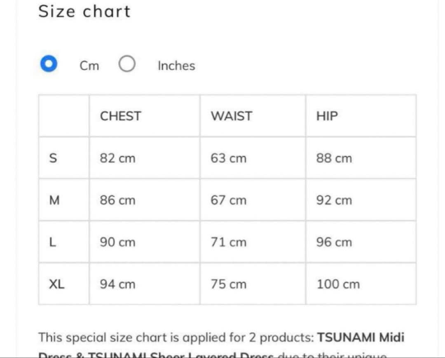Click the "Inches" unit label text
Screen dimensions: 445x358
click(176, 66)
